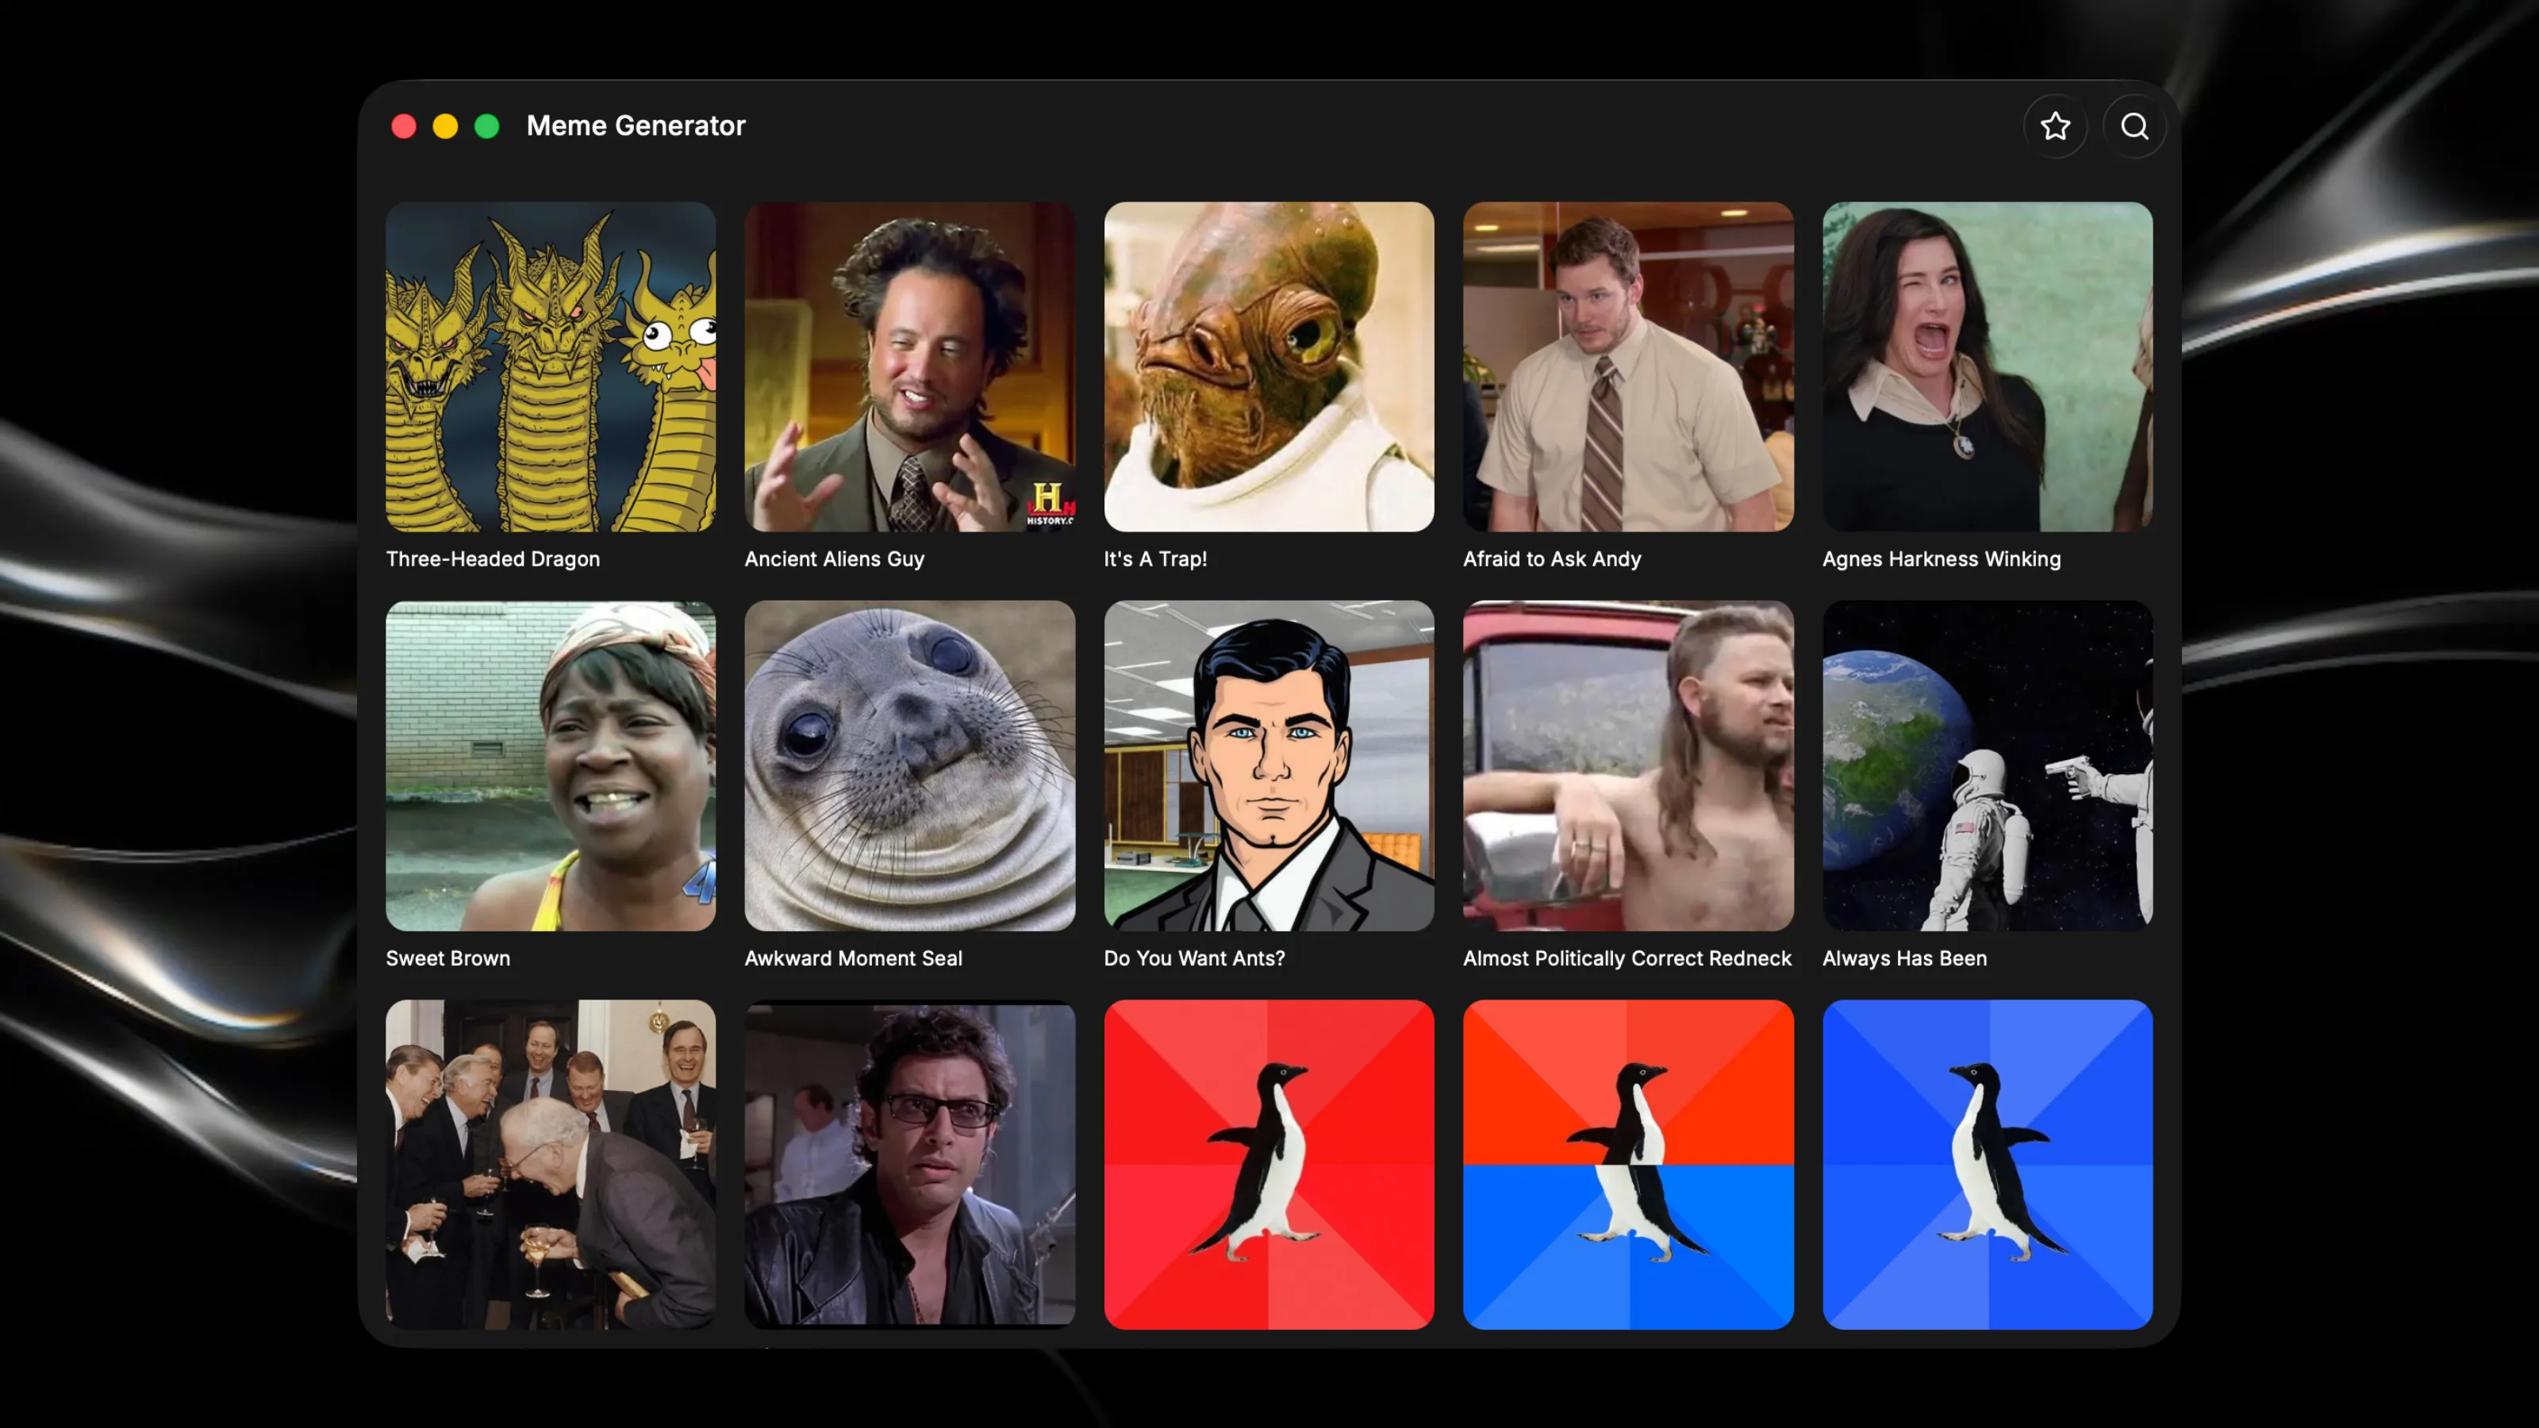Select the laughing men in suits thumbnail
Viewport: 2539px width, 1428px height.
(x=551, y=1165)
